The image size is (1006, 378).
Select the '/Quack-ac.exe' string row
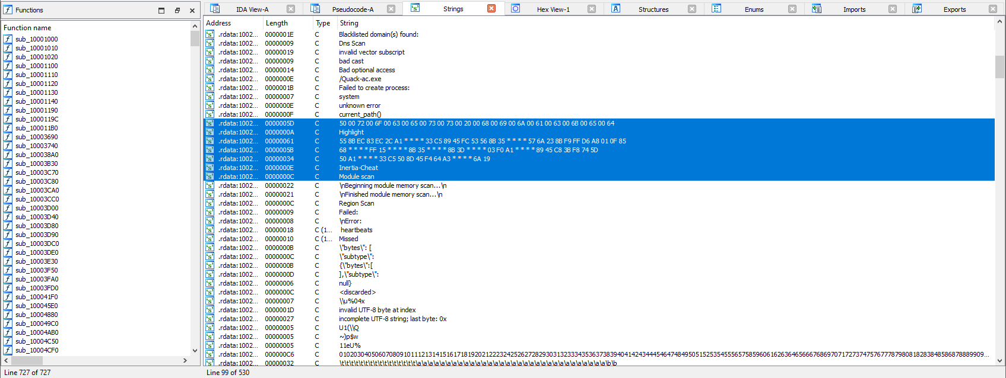point(360,79)
